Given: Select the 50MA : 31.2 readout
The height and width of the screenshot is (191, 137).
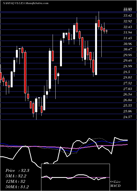Looking at the screenshot, I should click(x=17, y=187).
